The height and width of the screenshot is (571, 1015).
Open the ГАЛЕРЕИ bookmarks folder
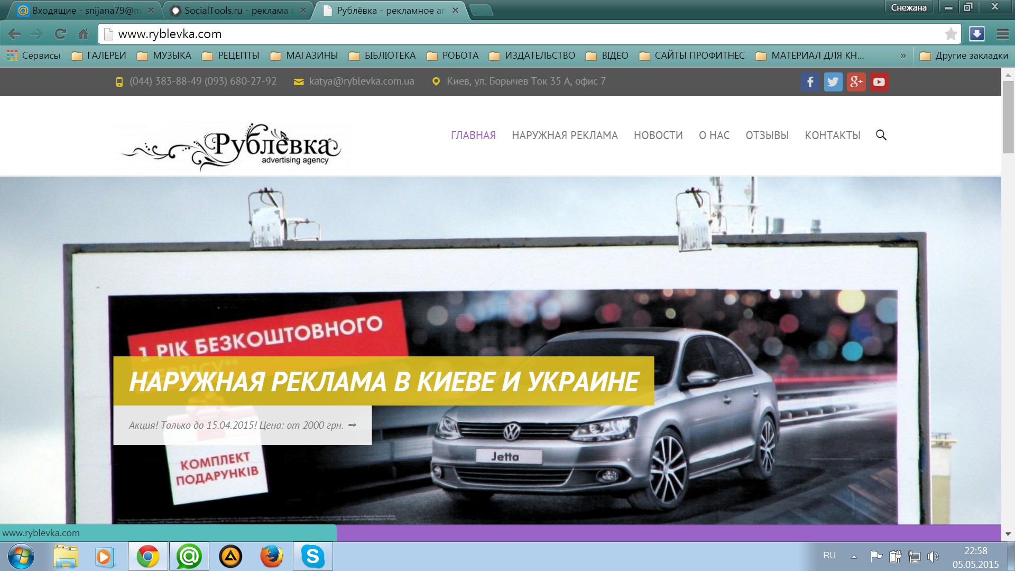point(99,56)
